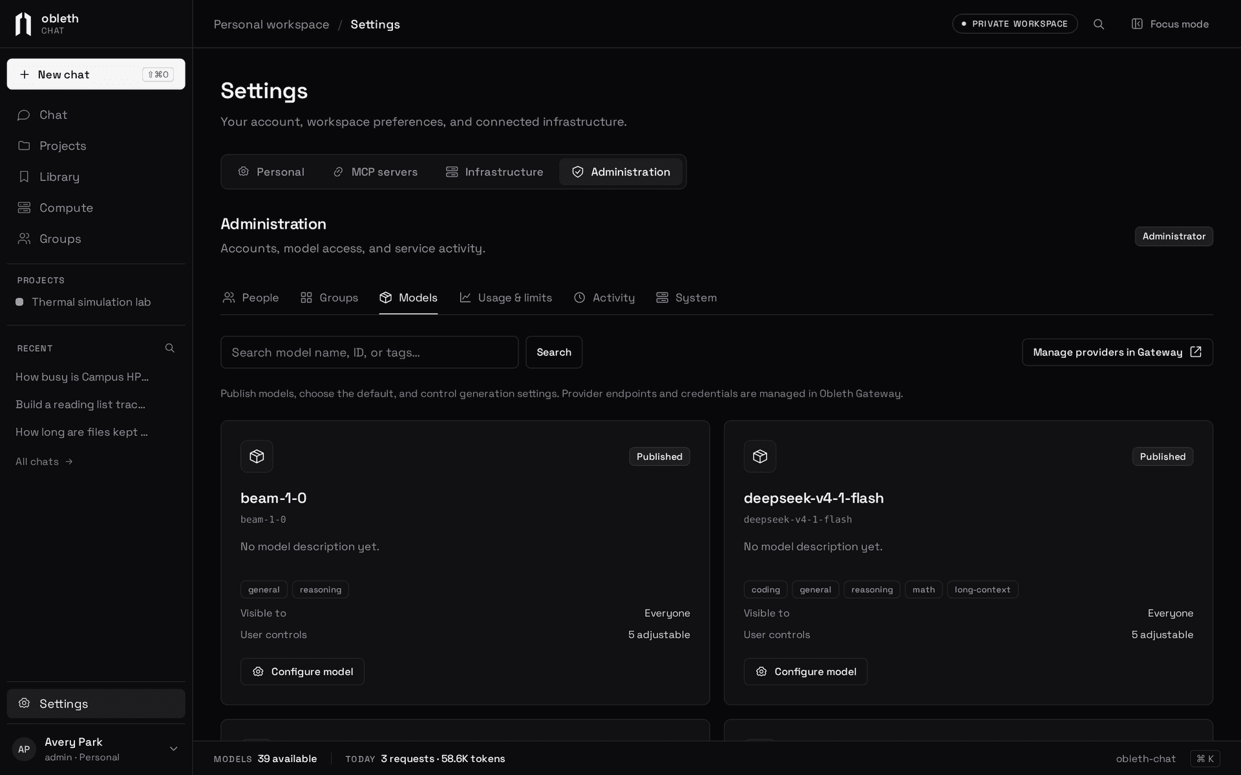The width and height of the screenshot is (1241, 775).
Task: Click the beam-1-0 model ID text
Action: click(263, 519)
